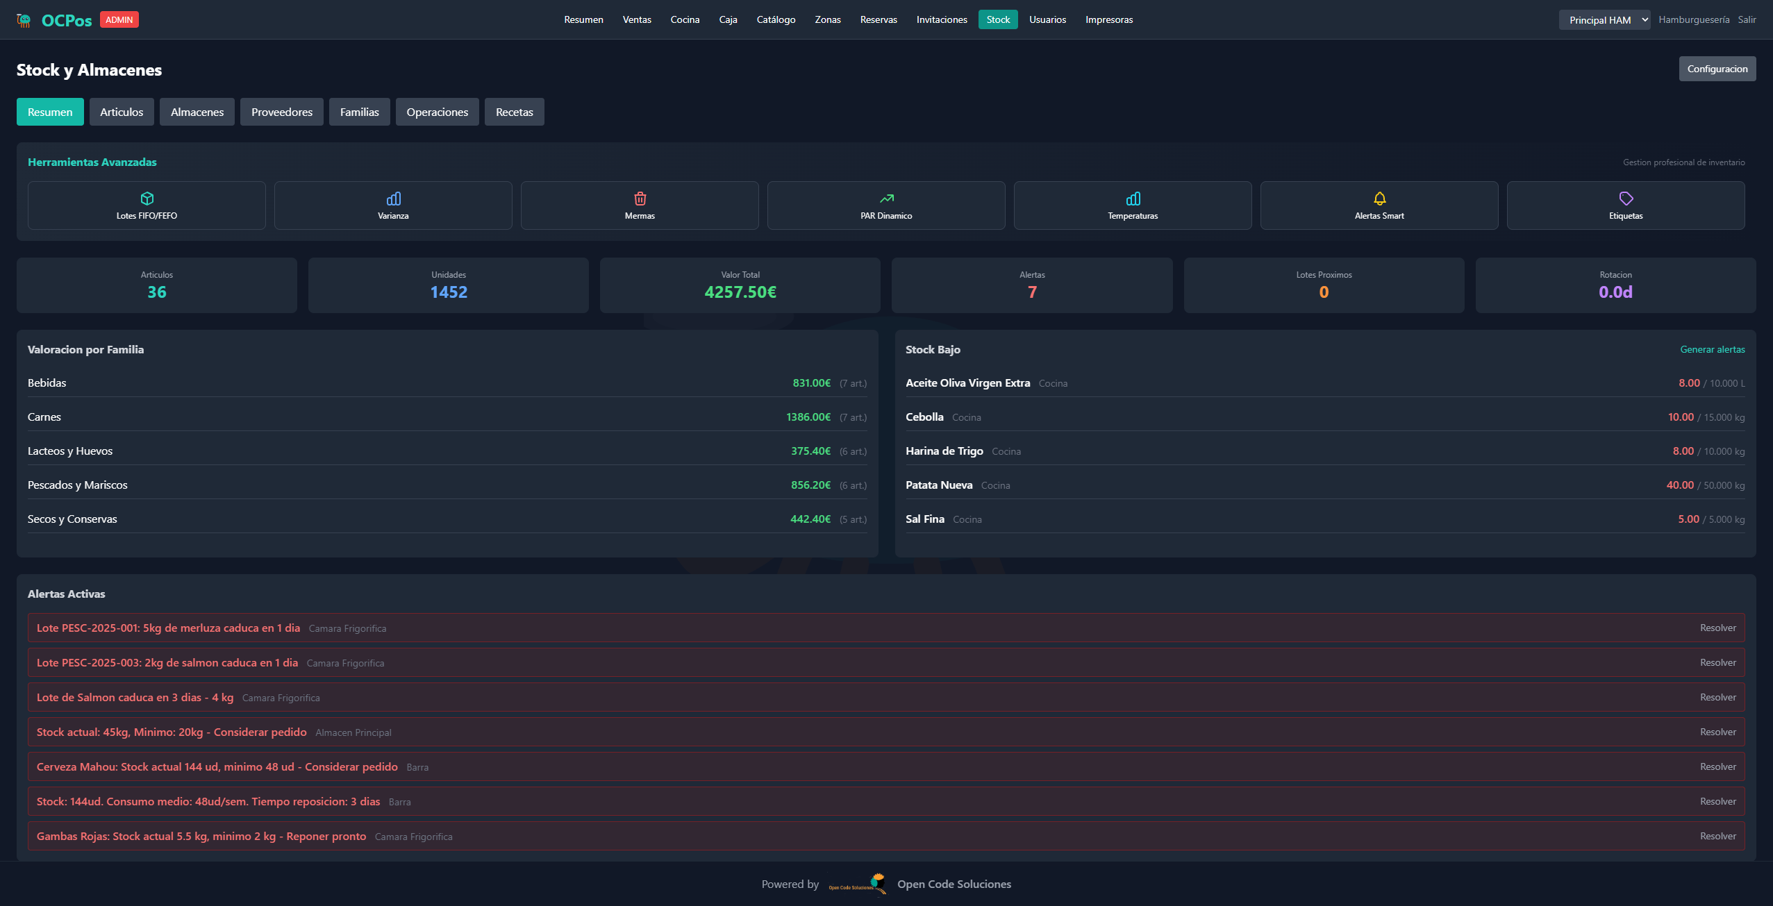Switch to the Articulos tab
1773x906 pixels.
(x=122, y=112)
